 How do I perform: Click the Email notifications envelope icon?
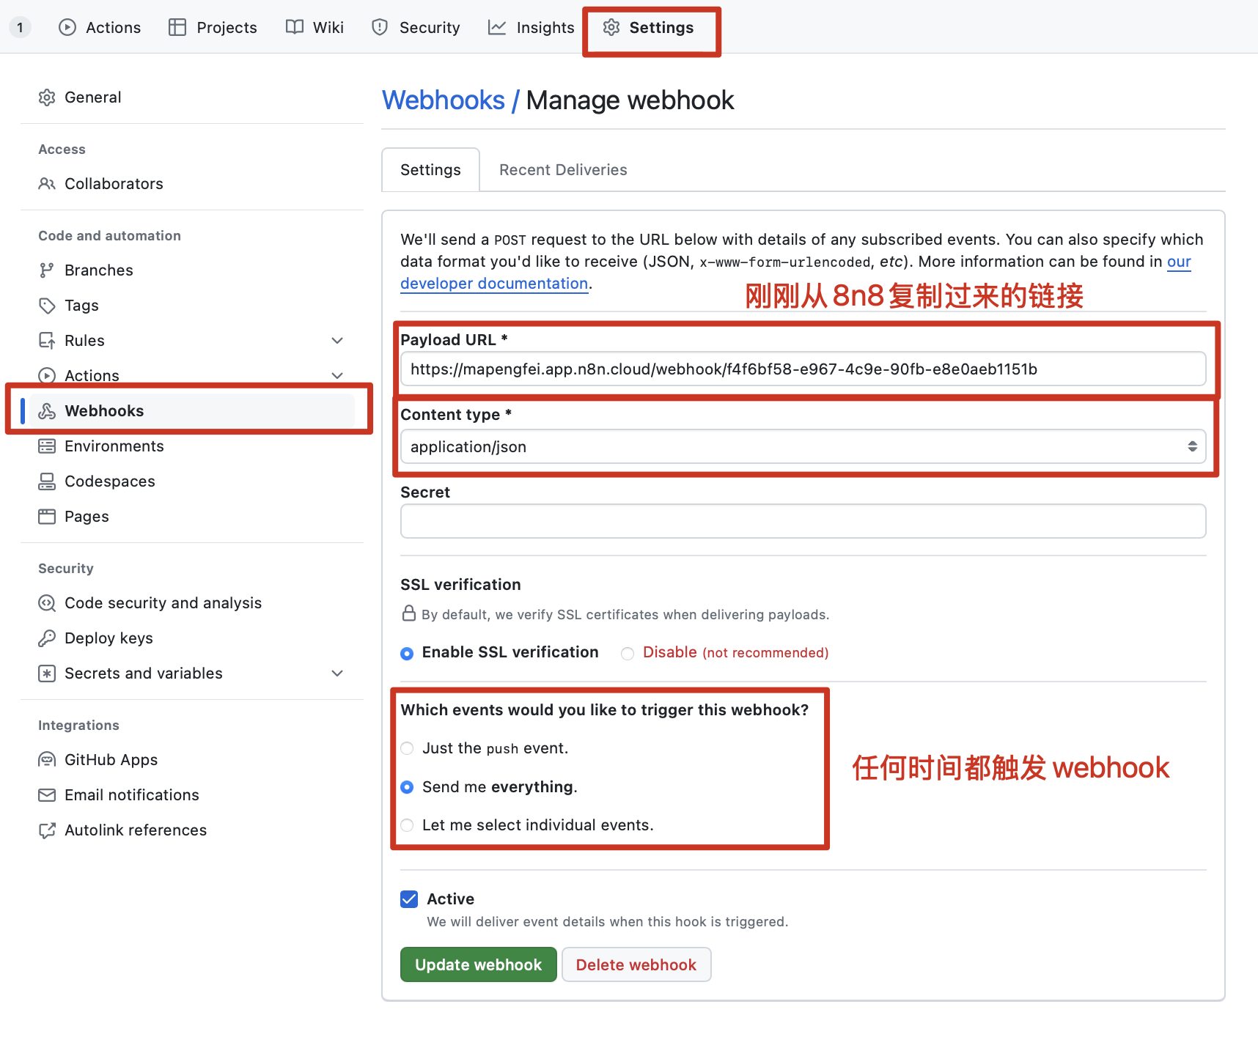tap(47, 794)
